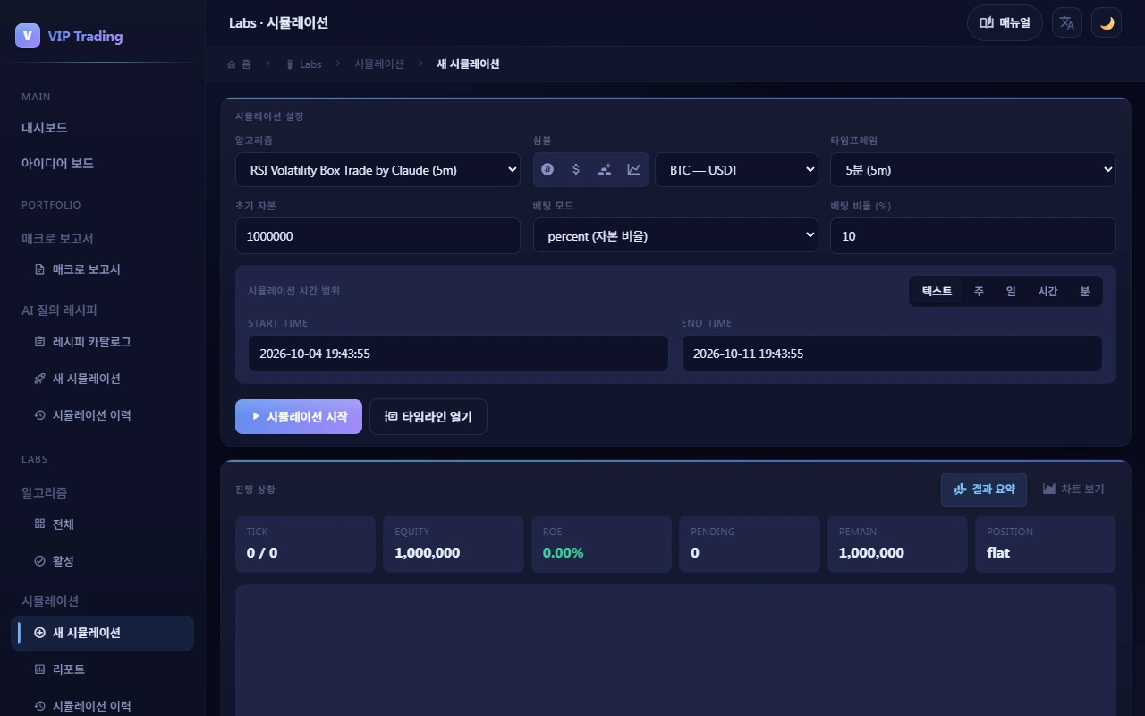The height and width of the screenshot is (716, 1145).
Task: Click the START_TIME date field
Action: [x=458, y=354]
